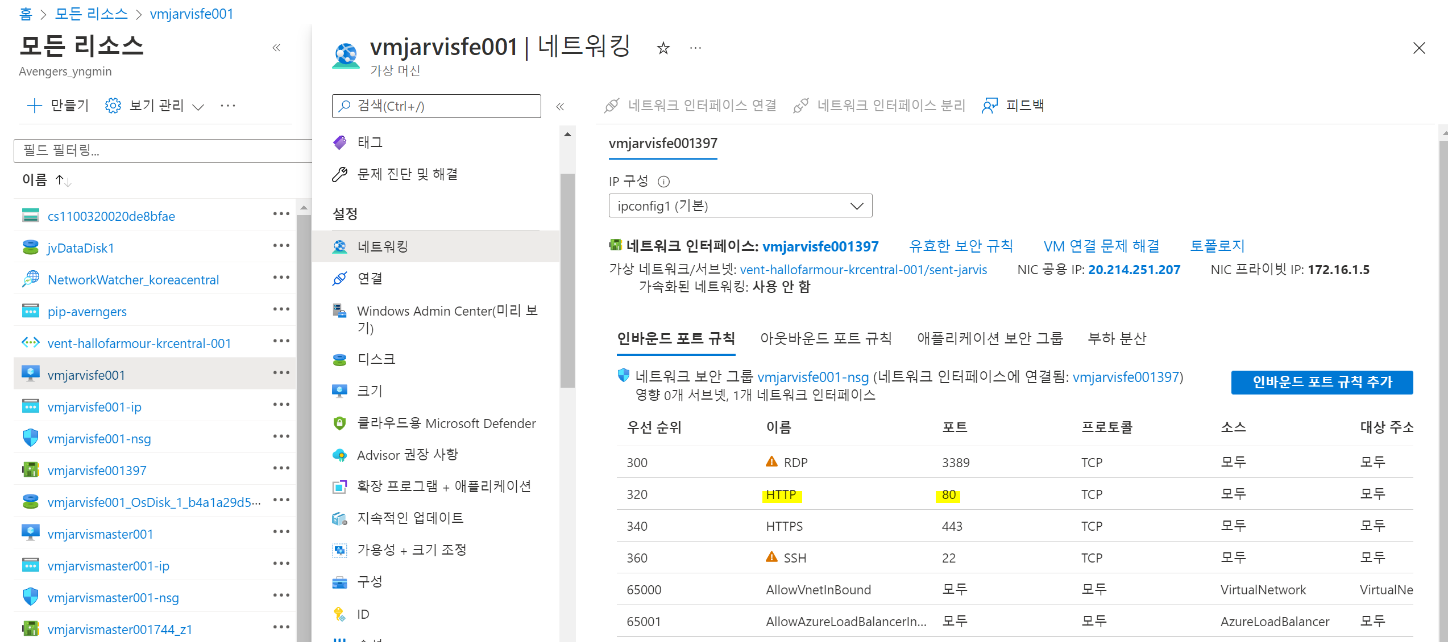Screen dimensions: 1448x642
Task: Click the 이름 column sort arrows
Action: 63,181
